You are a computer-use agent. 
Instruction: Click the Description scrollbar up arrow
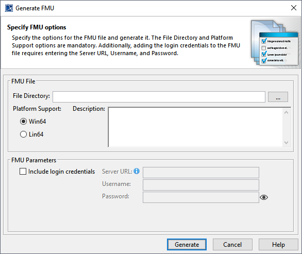pyautogui.click(x=286, y=112)
